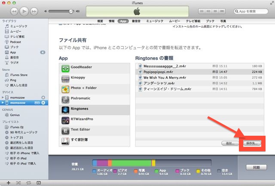Select the アンダーシャツ.m4r file
Viewport: 275px width, 186px height.
(x=200, y=83)
